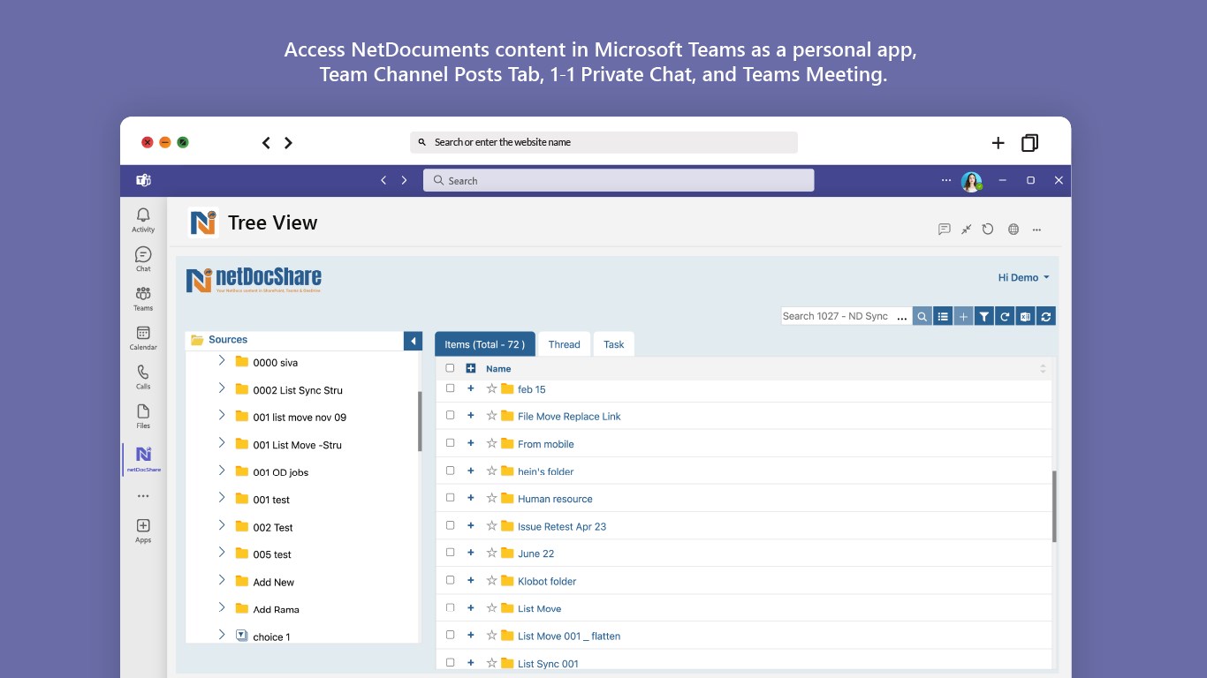Export items using the Excel icon
Image resolution: width=1207 pixels, height=678 pixels.
point(1026,316)
